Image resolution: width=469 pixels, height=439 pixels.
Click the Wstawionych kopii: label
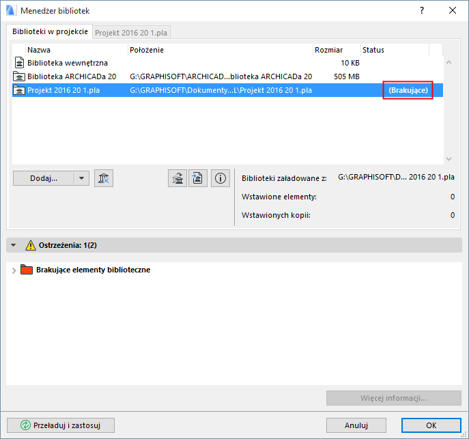point(276,215)
